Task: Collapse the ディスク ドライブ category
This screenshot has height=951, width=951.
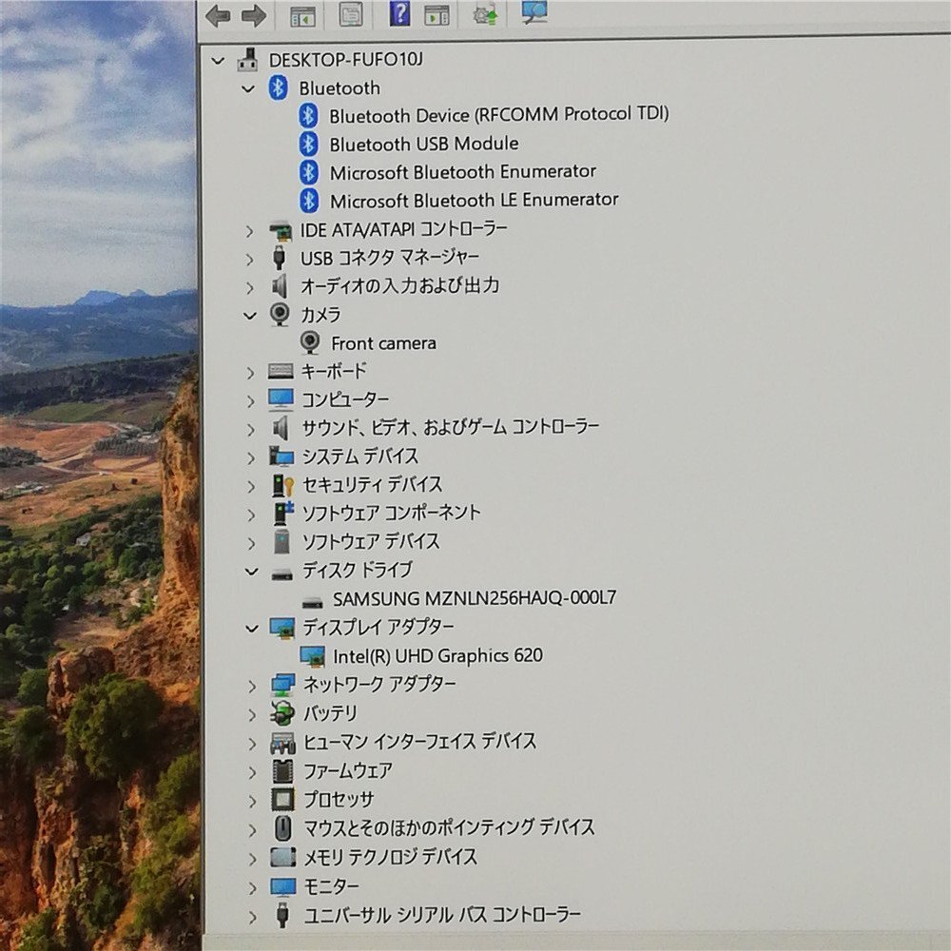Action: pos(252,572)
